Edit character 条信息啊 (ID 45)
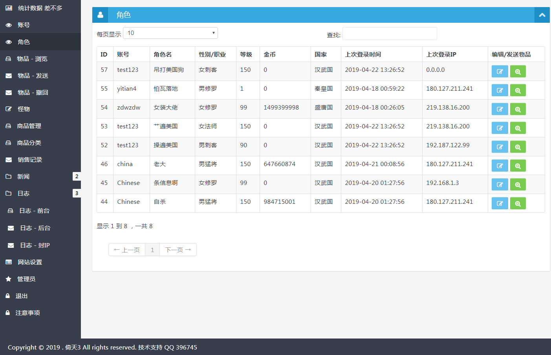This screenshot has width=551, height=355. tap(500, 185)
